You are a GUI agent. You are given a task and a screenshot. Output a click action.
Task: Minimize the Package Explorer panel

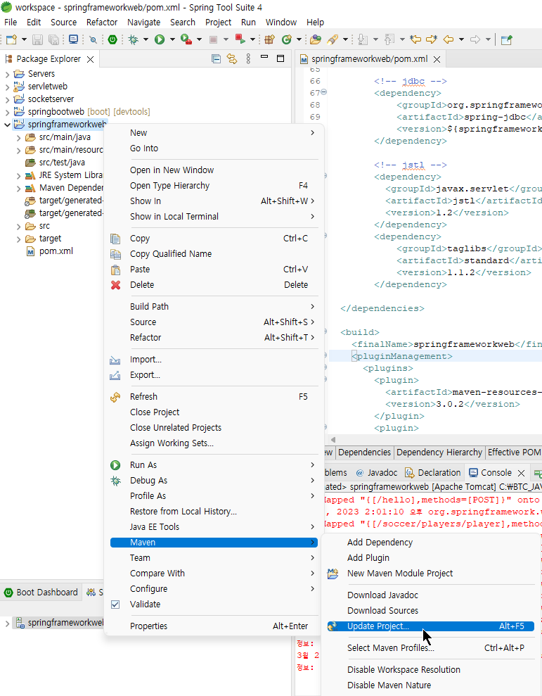pyautogui.click(x=264, y=57)
